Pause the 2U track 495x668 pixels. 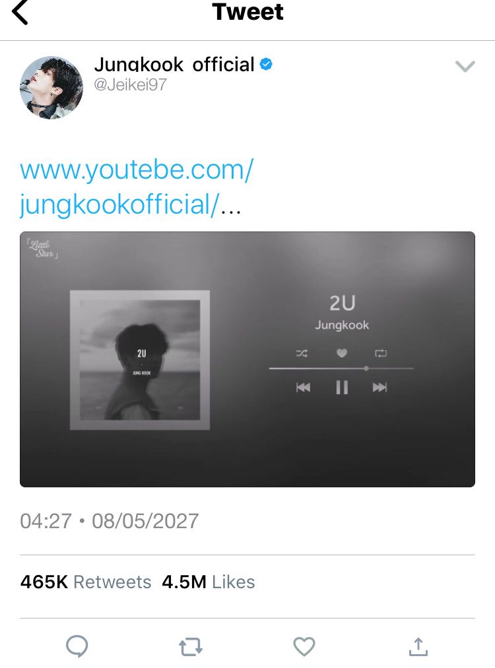click(342, 387)
